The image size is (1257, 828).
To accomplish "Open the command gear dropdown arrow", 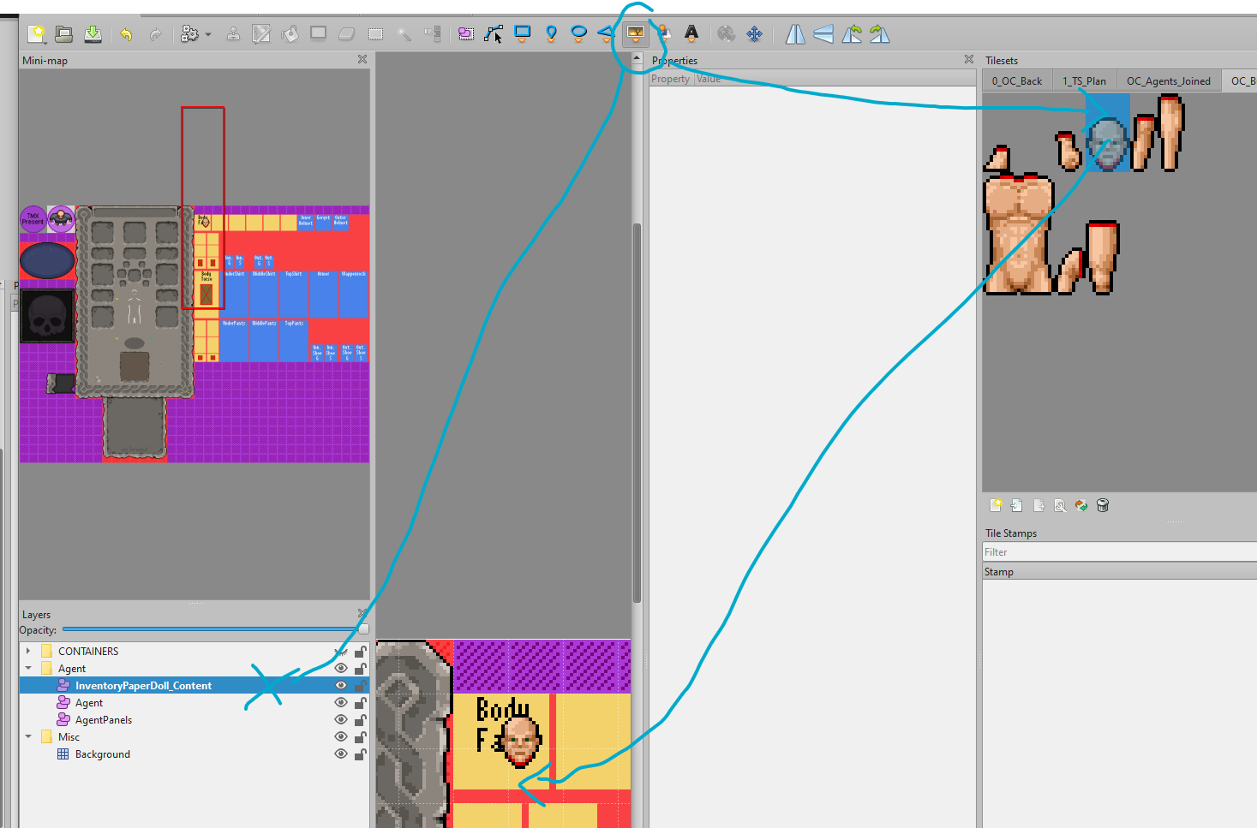I will pyautogui.click(x=208, y=35).
